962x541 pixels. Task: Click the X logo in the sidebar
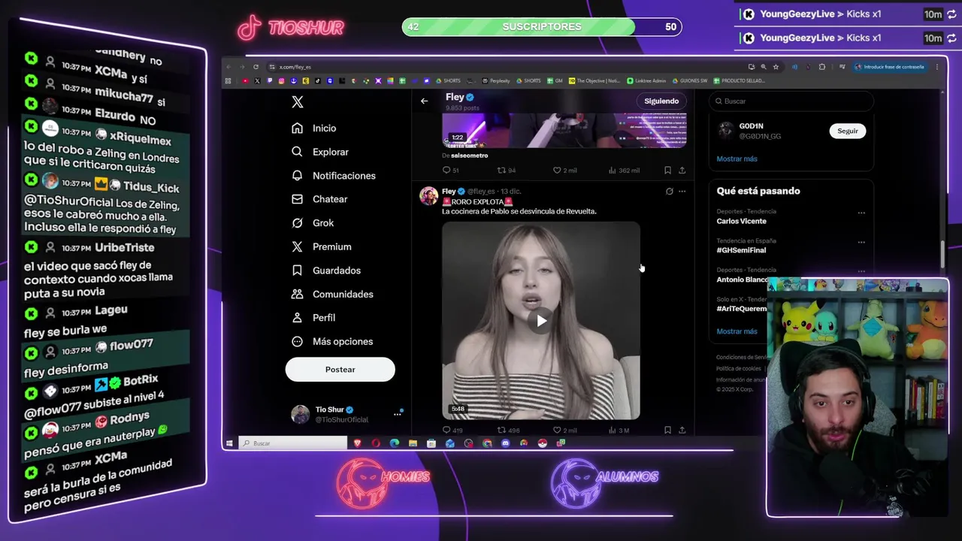click(x=298, y=102)
